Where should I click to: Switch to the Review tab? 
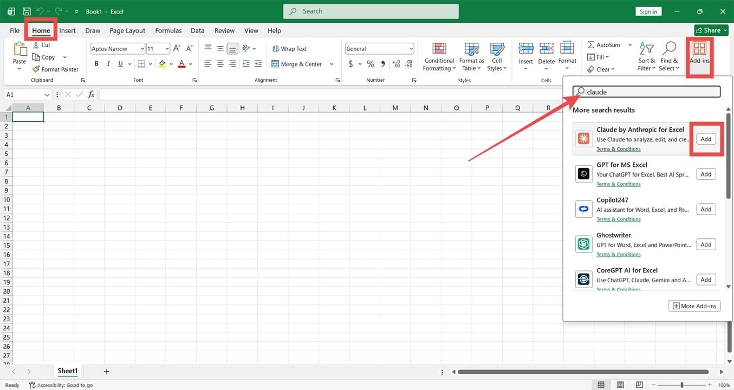(x=224, y=31)
